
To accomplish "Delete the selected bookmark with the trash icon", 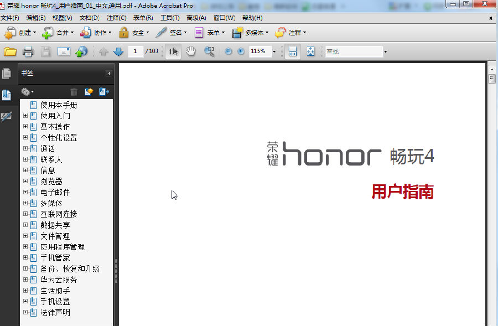I will [x=74, y=91].
